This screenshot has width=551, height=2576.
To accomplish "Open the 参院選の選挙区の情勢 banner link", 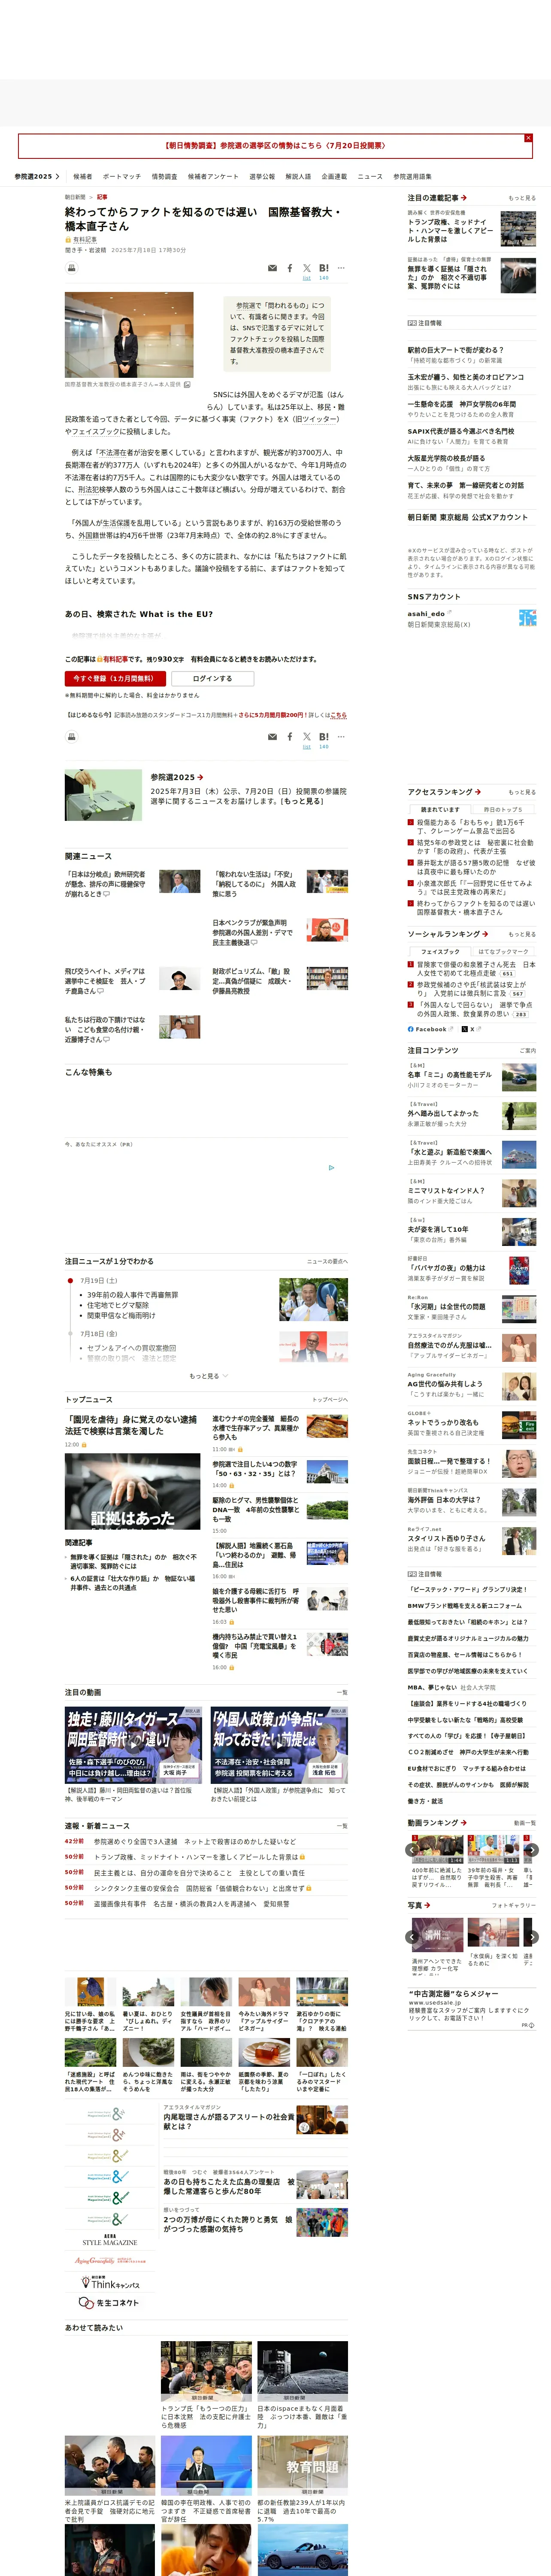I will tap(275, 146).
